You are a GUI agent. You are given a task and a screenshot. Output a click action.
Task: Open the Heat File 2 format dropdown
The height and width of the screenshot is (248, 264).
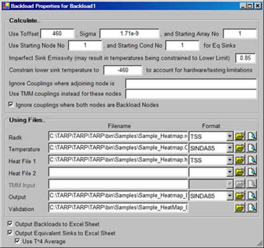click(x=230, y=172)
